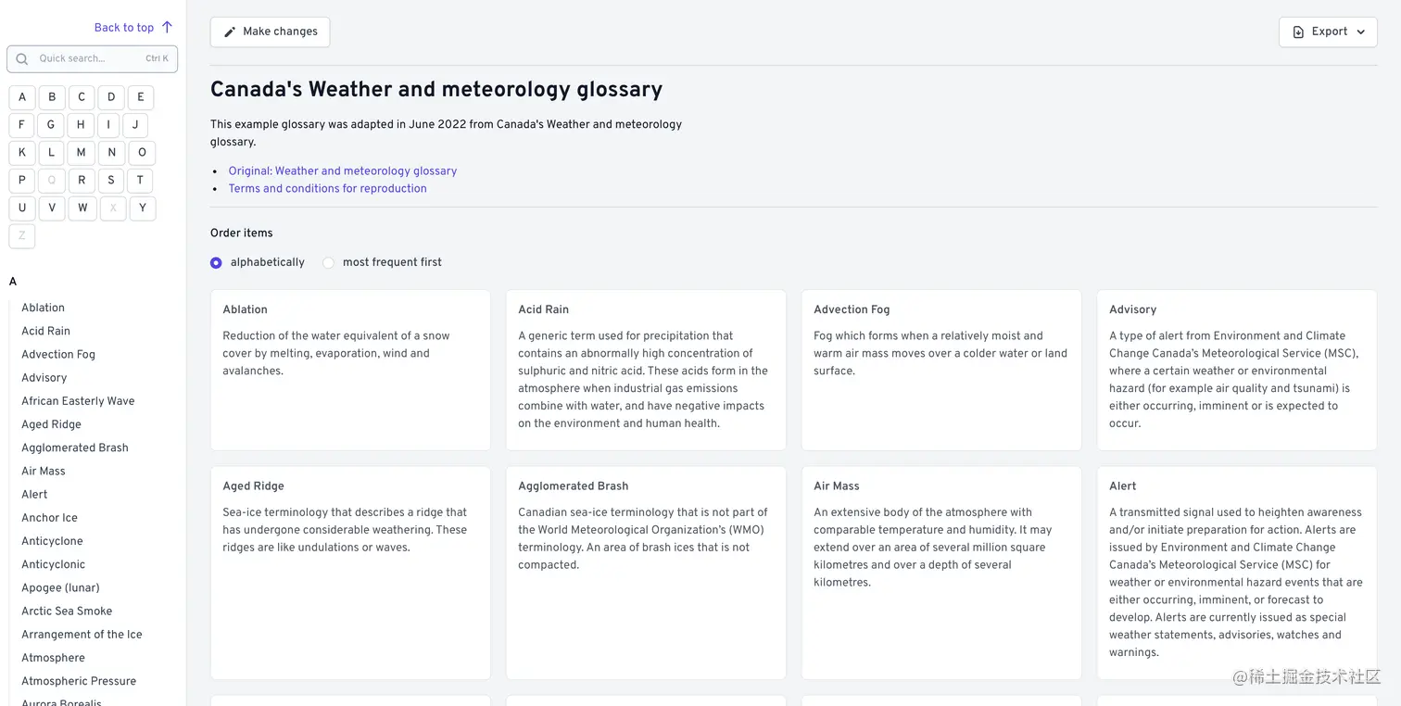Open Terms and conditions for reproduction link
Screen dimensions: 1401x706
point(327,188)
